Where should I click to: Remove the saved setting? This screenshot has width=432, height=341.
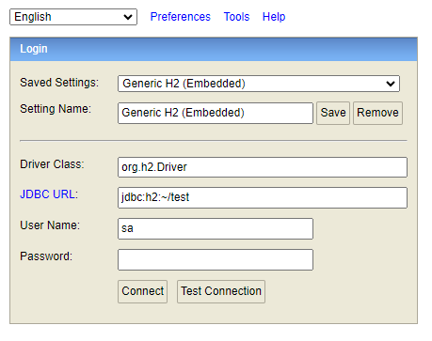point(377,113)
